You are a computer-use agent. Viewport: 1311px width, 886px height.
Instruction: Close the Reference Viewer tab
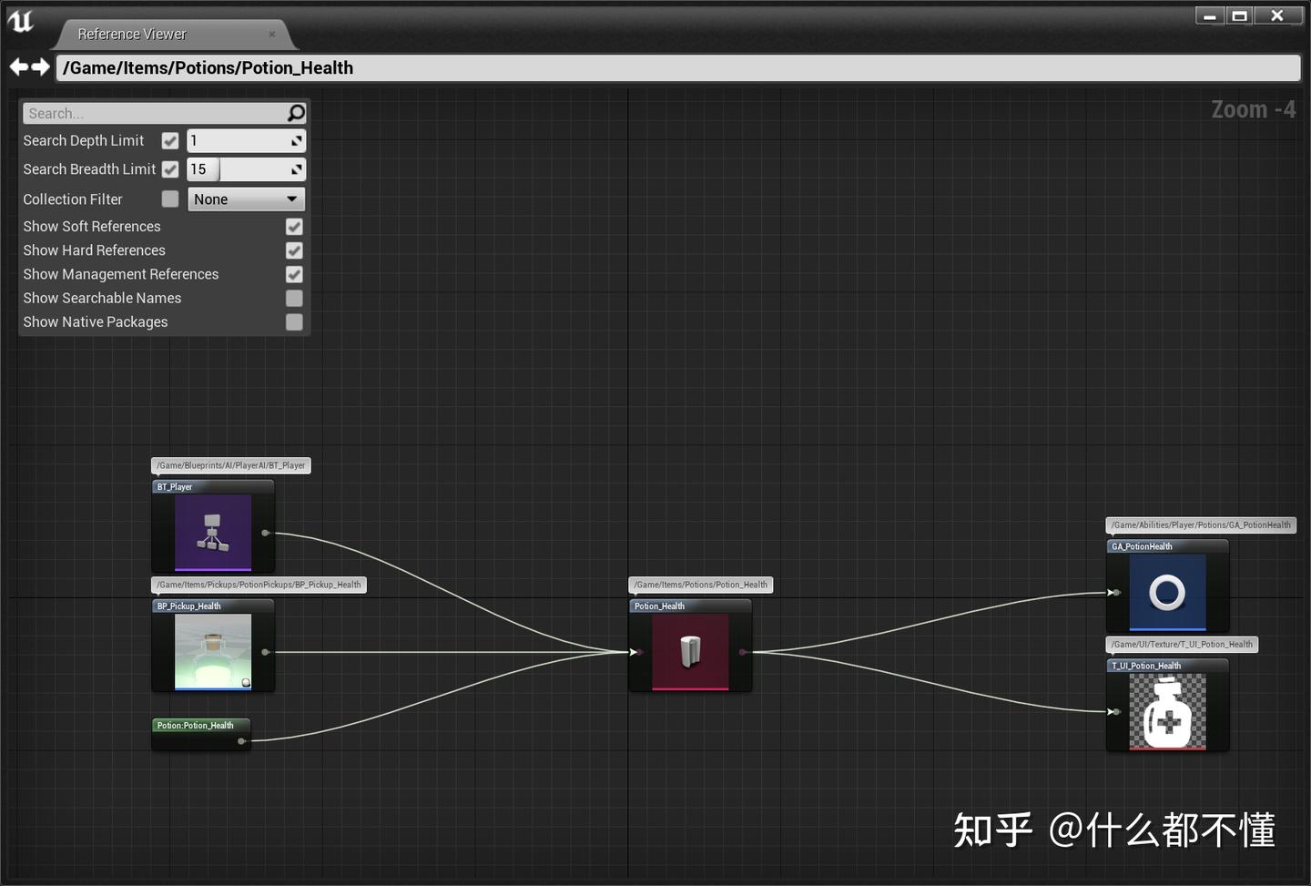pos(271,34)
